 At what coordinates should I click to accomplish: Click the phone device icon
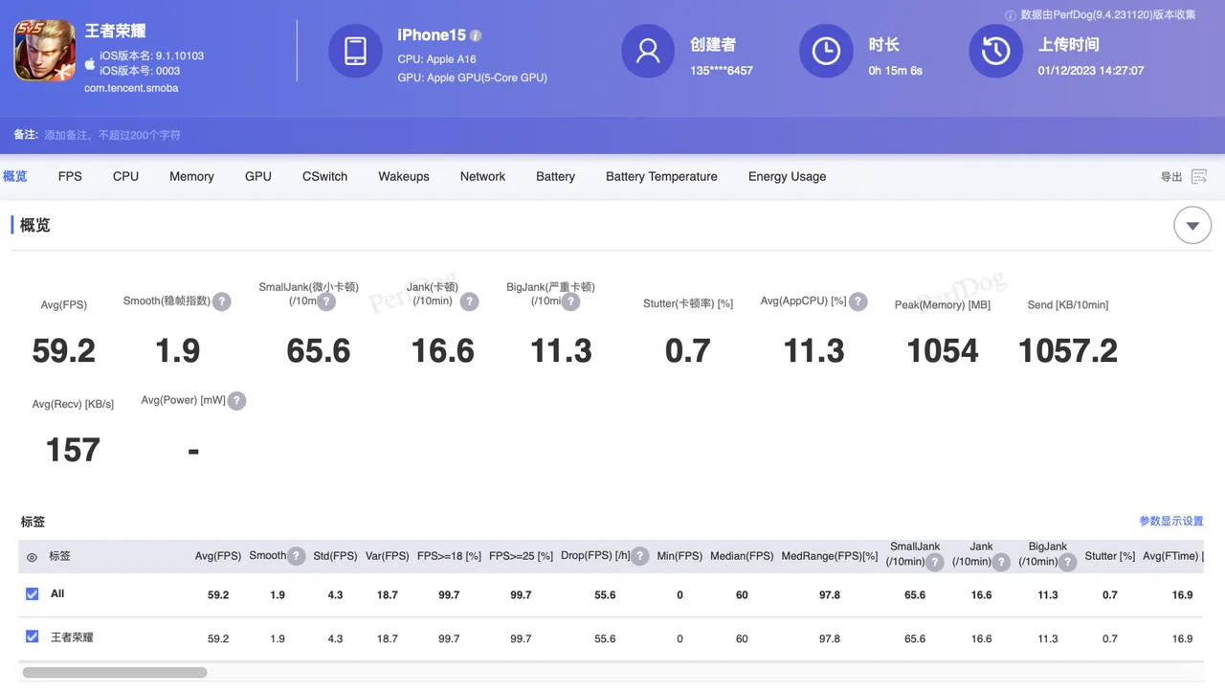click(355, 51)
